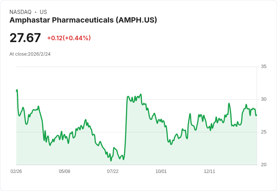Viewport: 277px width, 191px height.
Task: Click the last point of the green line
Action: click(257, 115)
